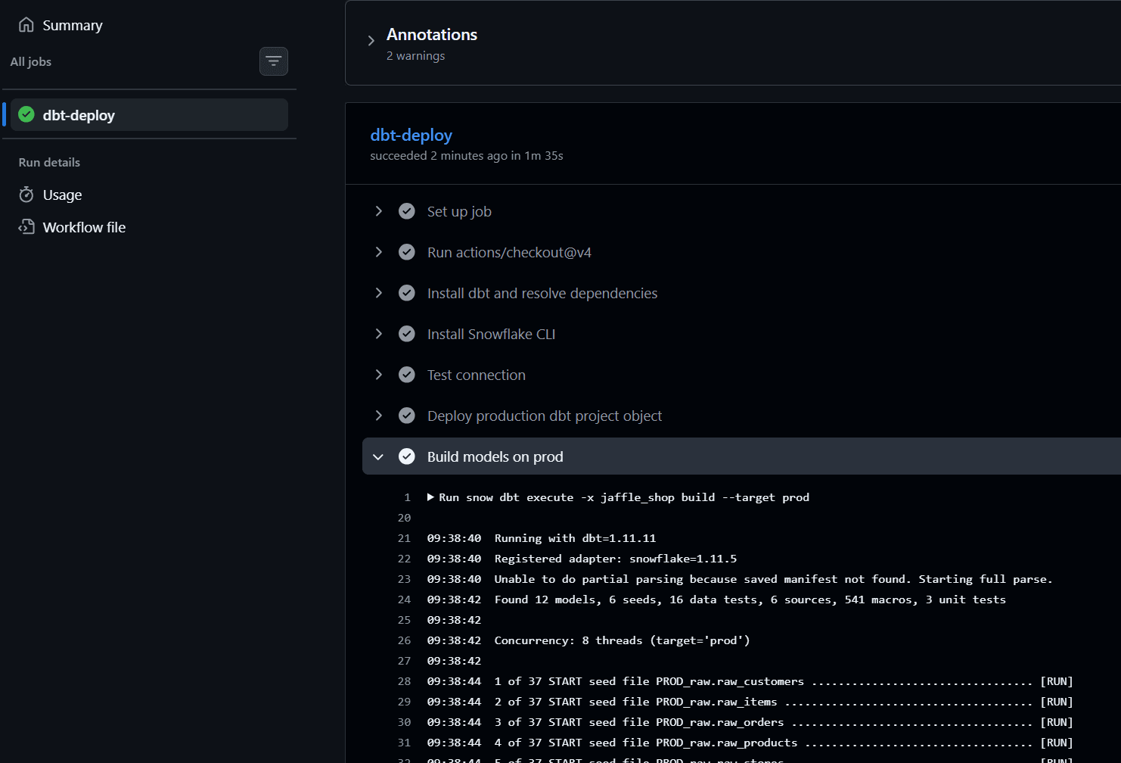Select the dbt-deploy job in sidebar
The height and width of the screenshot is (763, 1121).
coord(149,114)
